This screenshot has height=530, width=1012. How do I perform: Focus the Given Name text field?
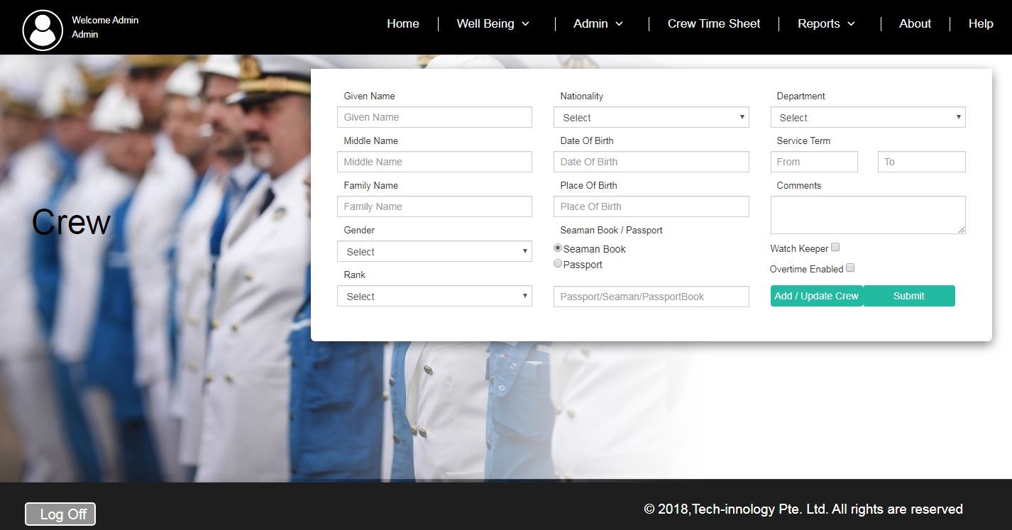tap(434, 117)
